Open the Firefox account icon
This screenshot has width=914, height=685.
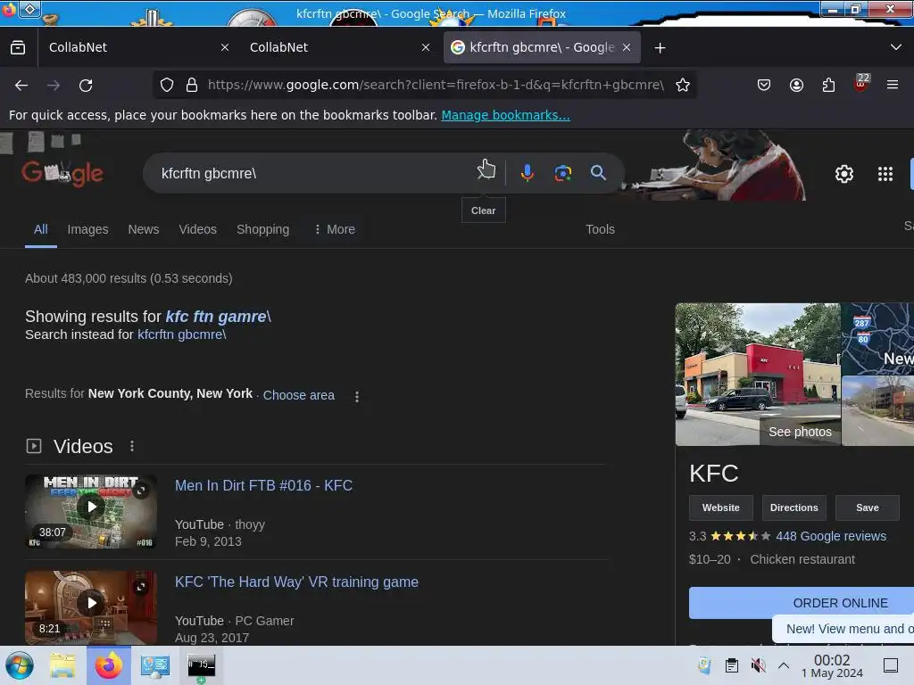(x=796, y=85)
